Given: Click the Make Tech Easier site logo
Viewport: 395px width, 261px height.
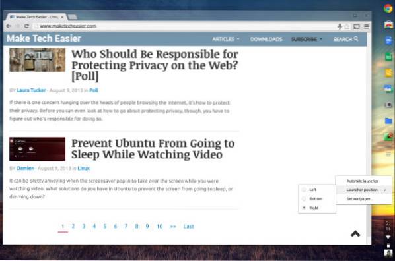Looking at the screenshot, I should (x=44, y=38).
